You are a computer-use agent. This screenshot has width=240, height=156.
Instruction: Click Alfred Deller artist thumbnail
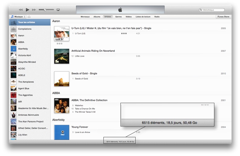[x=14, y=128]
